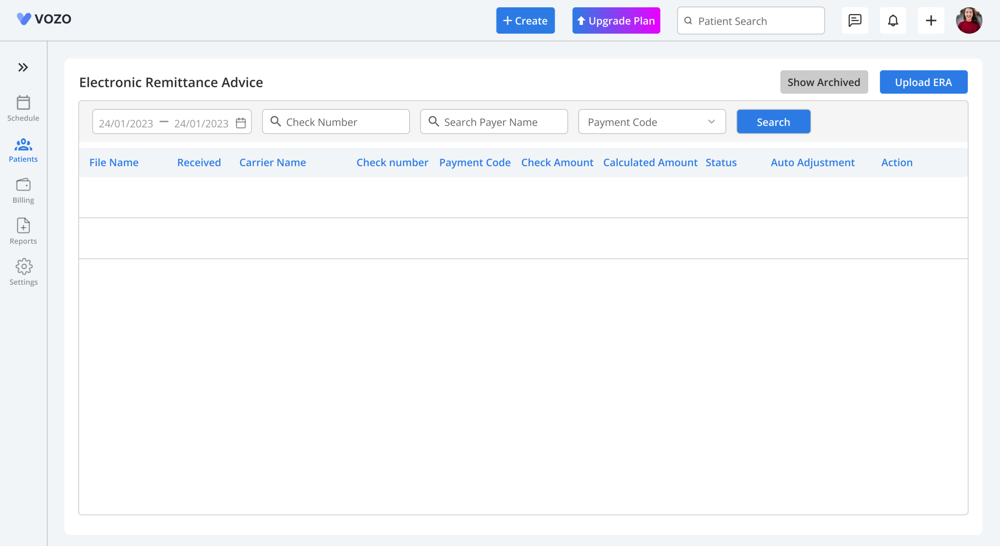Open the Schedule calendar icon
The height and width of the screenshot is (546, 1000).
23,103
